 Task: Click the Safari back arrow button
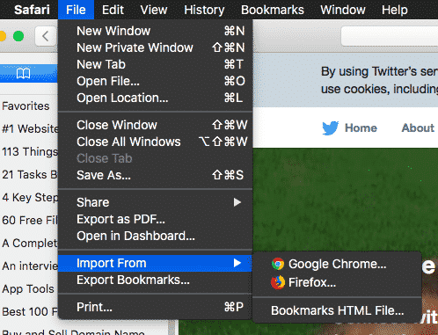[46, 36]
